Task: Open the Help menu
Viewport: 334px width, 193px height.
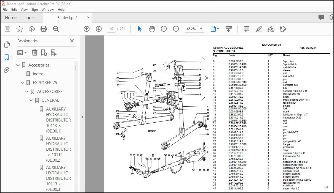Action: pos(61,9)
